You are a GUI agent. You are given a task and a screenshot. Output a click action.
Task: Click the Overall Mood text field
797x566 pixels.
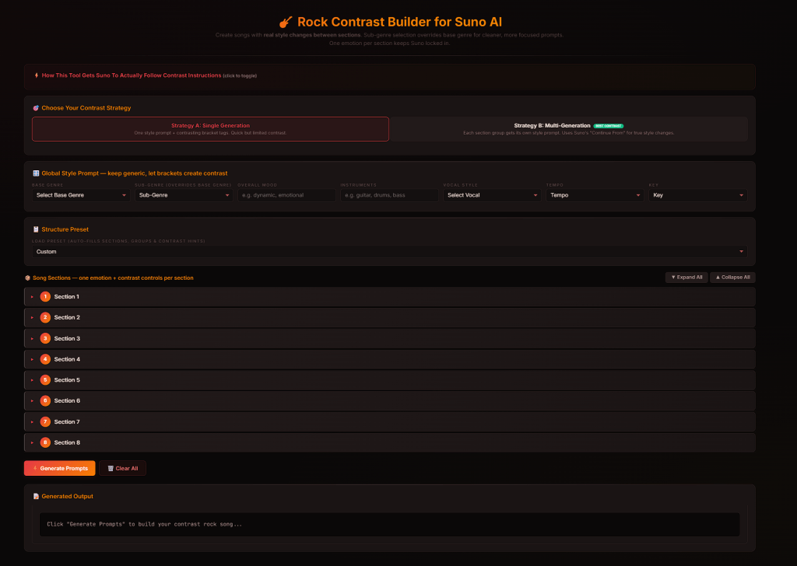pyautogui.click(x=286, y=195)
